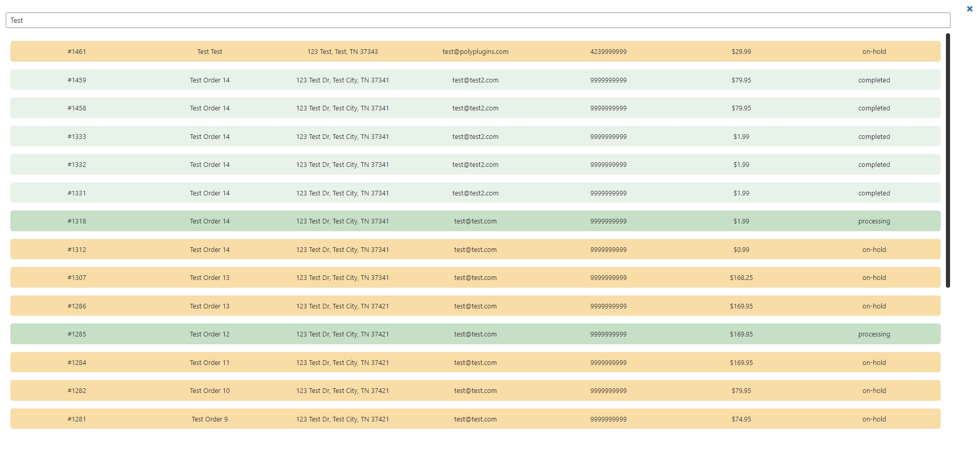Click the $1.99 total of order #1332

[x=741, y=164]
